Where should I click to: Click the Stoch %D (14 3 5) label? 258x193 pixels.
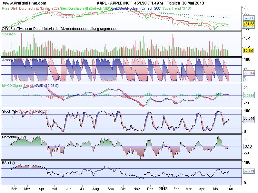[33, 111]
